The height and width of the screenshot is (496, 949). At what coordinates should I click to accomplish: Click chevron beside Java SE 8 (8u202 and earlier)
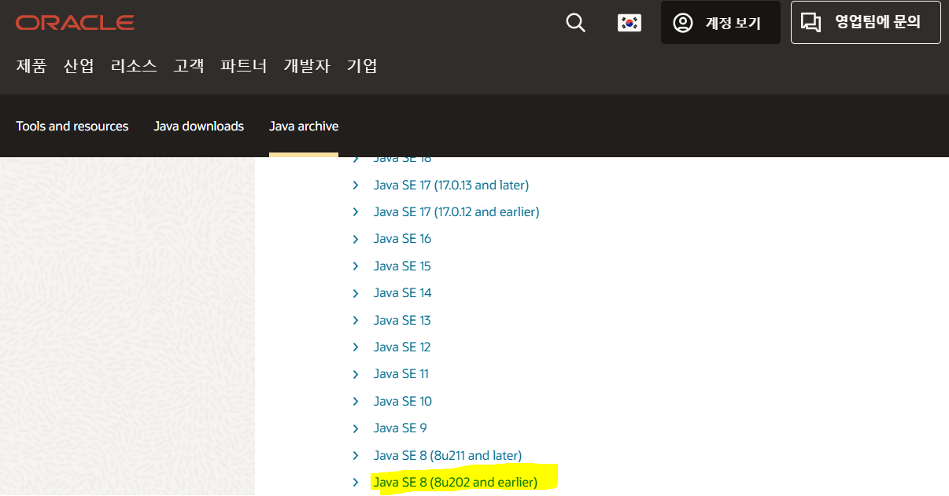356,482
